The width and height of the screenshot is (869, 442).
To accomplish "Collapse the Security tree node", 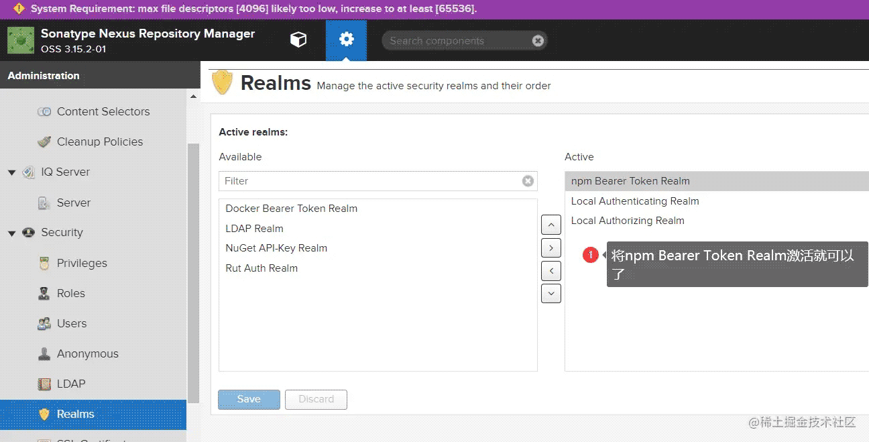I will 11,233.
